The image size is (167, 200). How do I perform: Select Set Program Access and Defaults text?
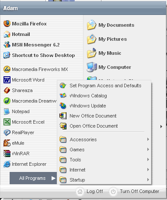tap(105, 86)
